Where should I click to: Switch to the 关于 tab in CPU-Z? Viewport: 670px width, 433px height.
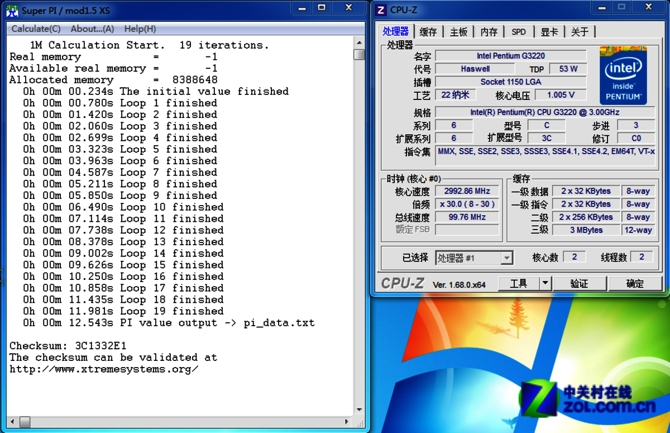(x=580, y=32)
